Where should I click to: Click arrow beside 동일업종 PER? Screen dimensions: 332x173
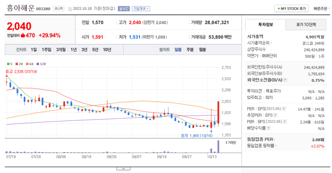(x=275, y=140)
